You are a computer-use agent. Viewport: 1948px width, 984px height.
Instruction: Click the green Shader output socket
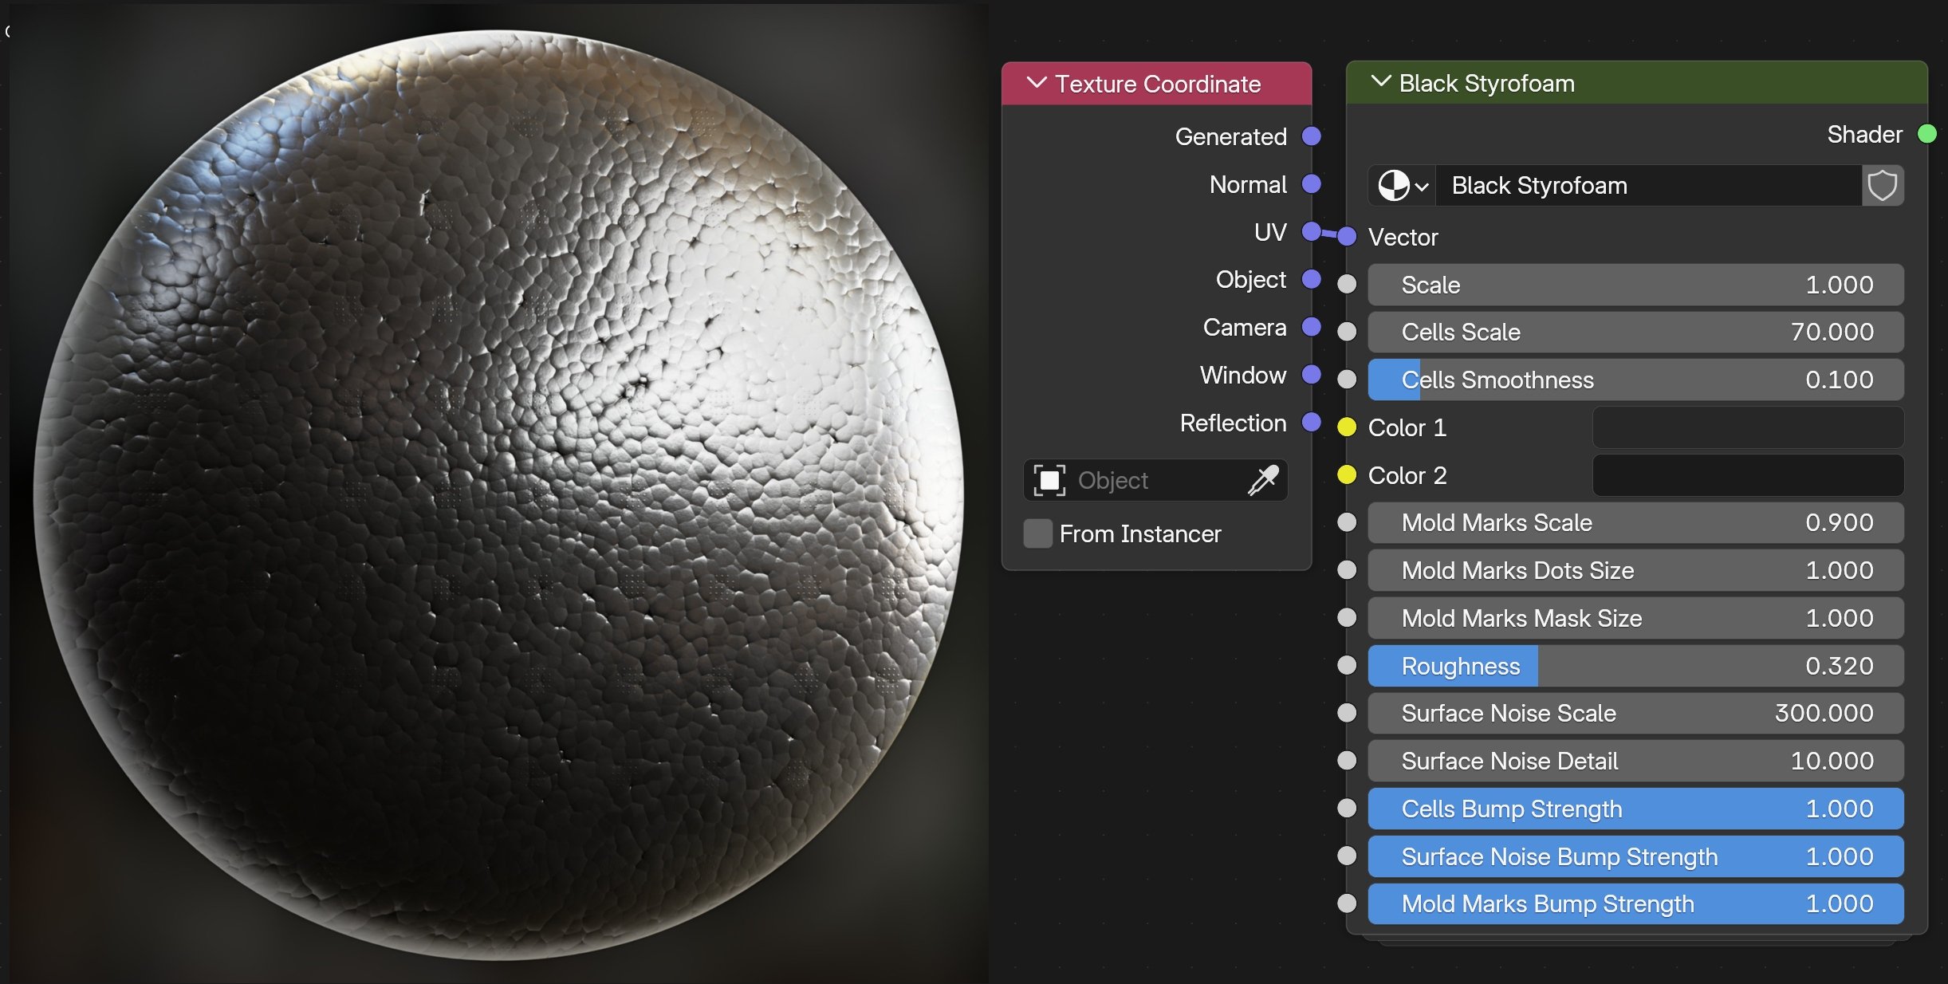[1927, 134]
